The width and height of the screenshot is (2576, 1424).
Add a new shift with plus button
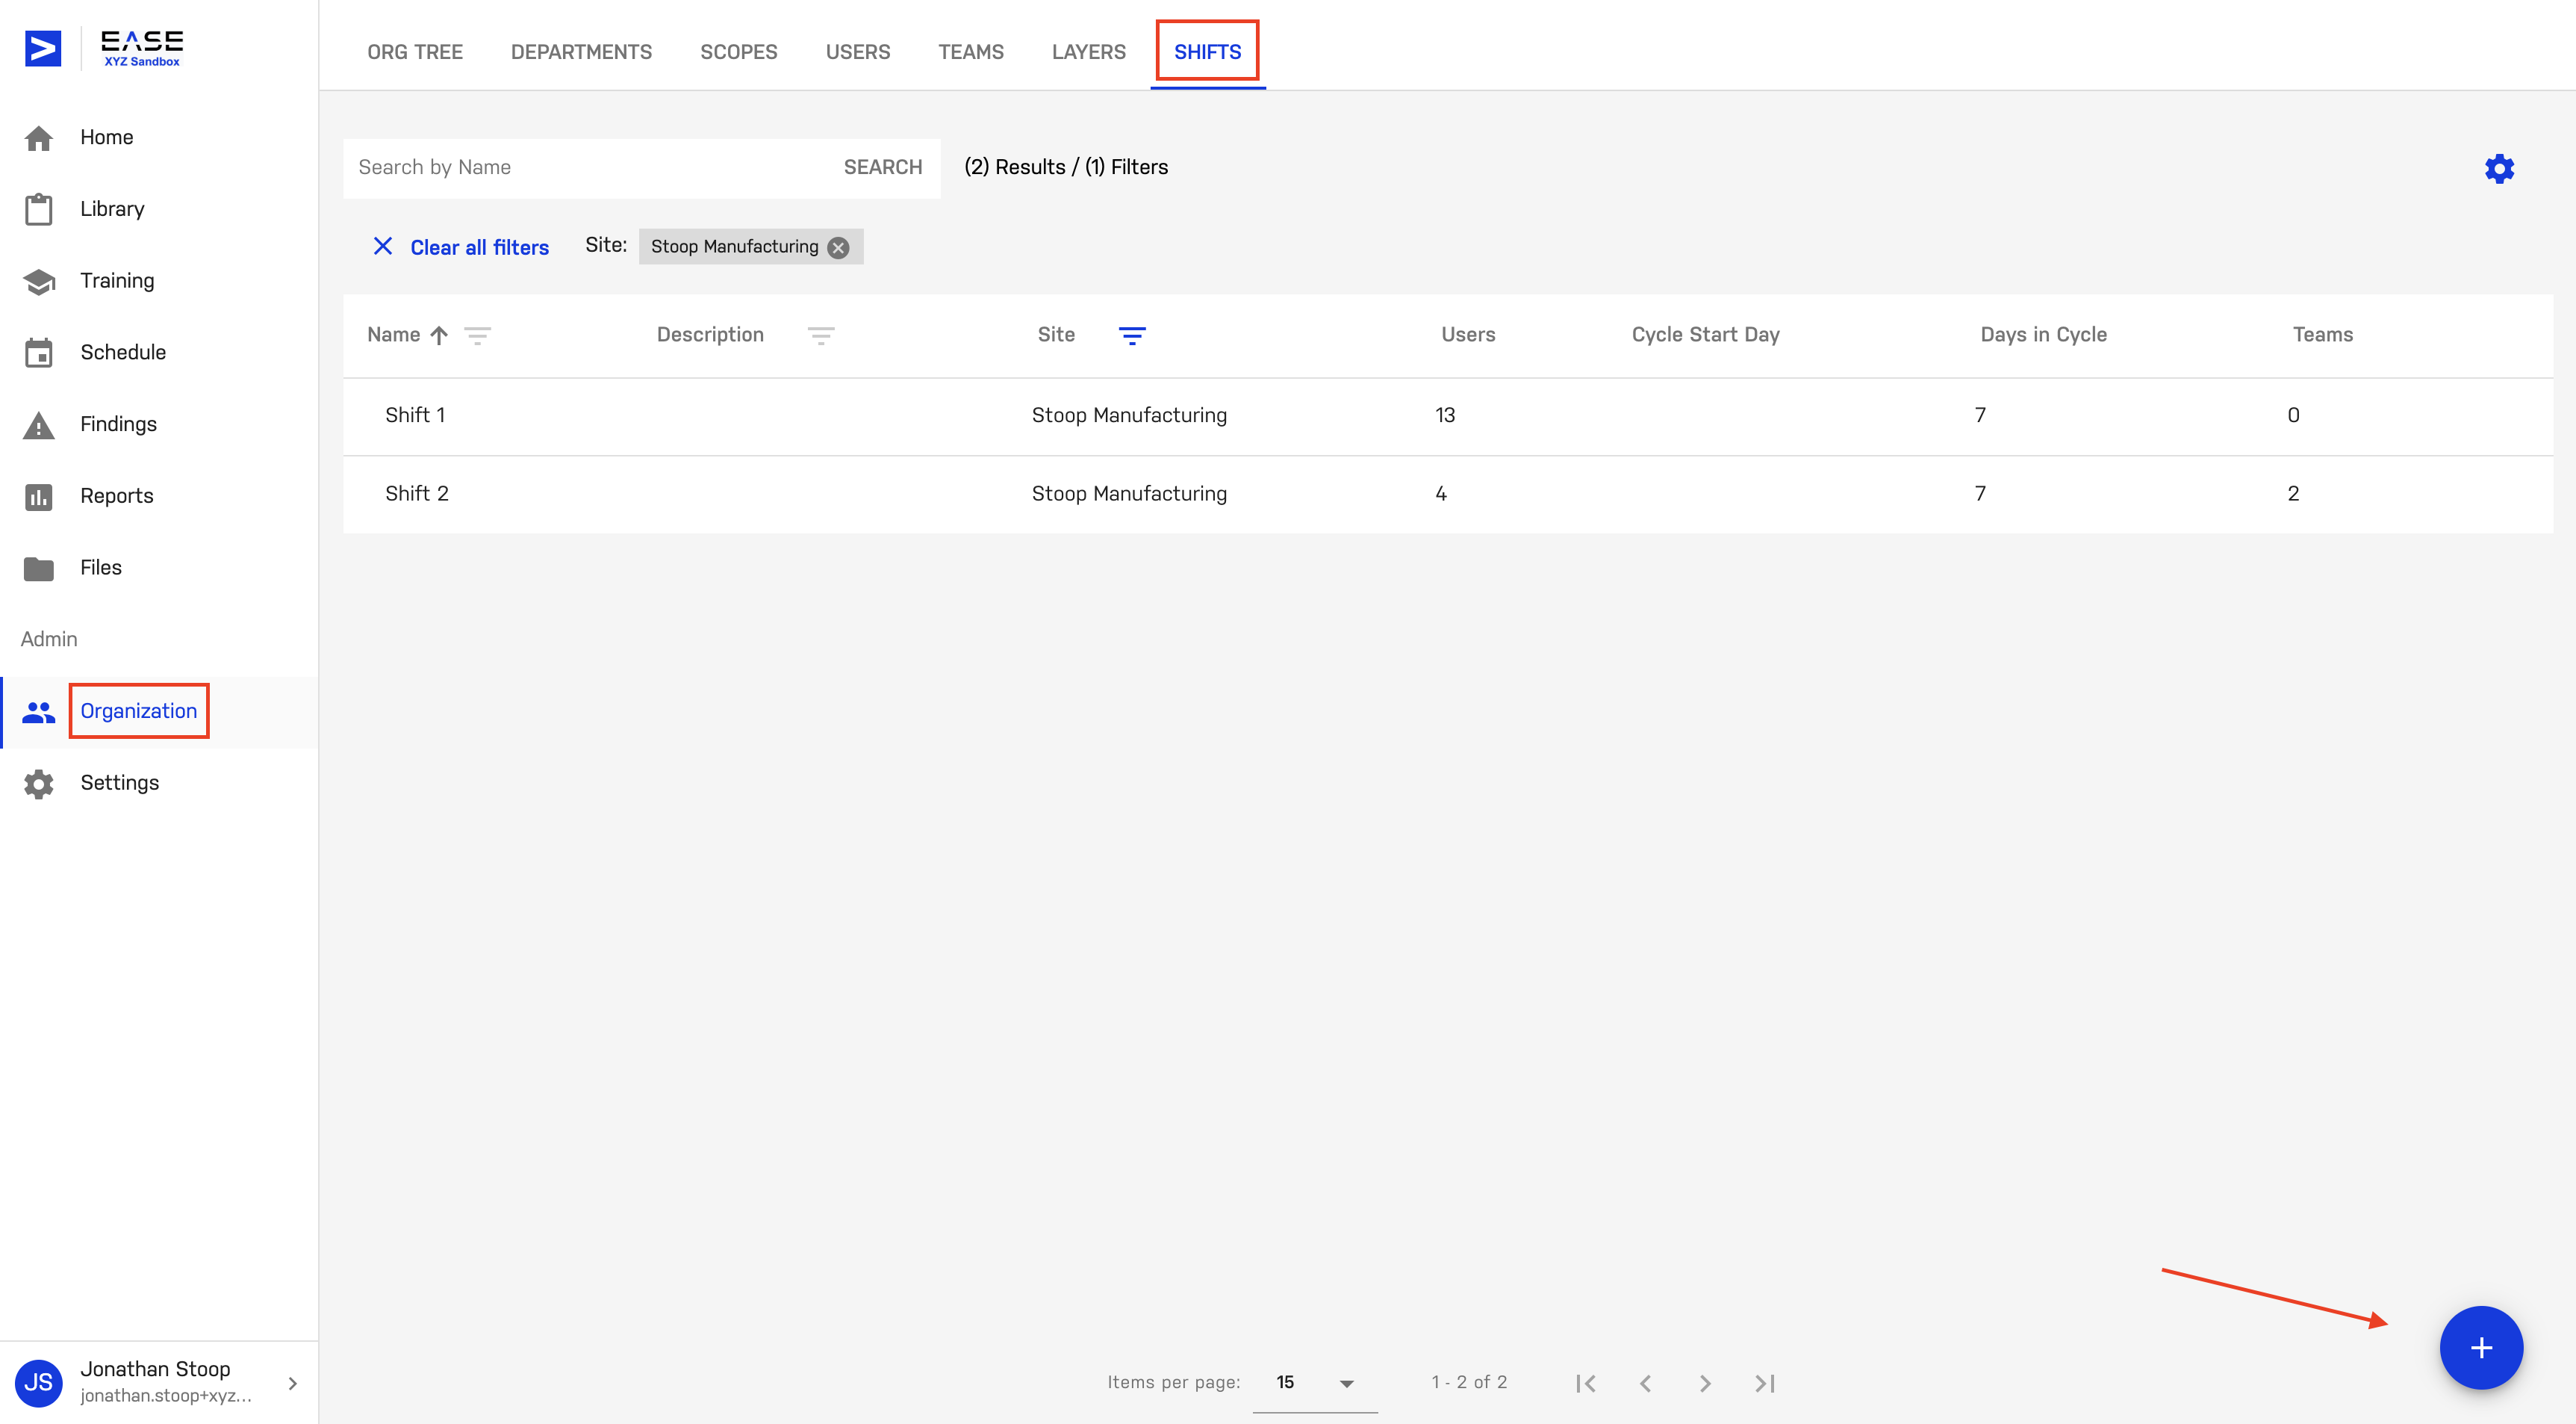point(2481,1348)
